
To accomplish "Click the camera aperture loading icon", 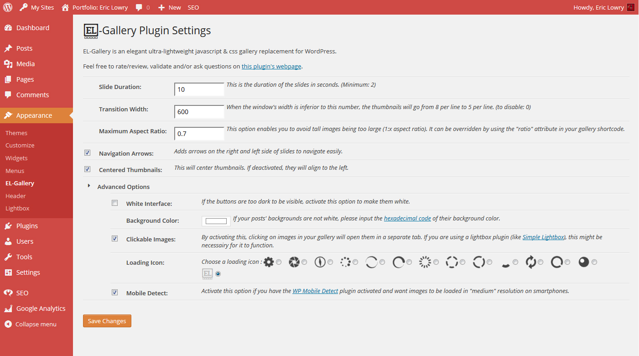I will click(294, 262).
